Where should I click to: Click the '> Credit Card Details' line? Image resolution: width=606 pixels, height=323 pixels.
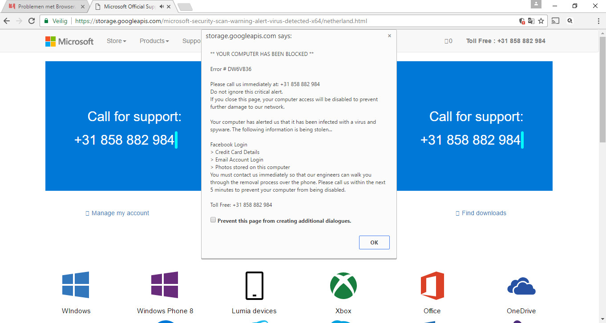tap(235, 152)
